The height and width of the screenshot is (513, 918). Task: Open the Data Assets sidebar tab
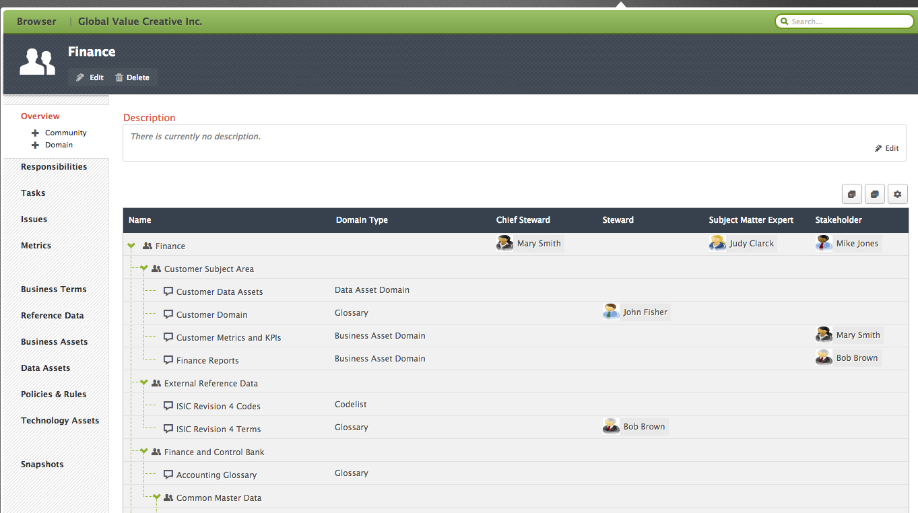point(46,368)
